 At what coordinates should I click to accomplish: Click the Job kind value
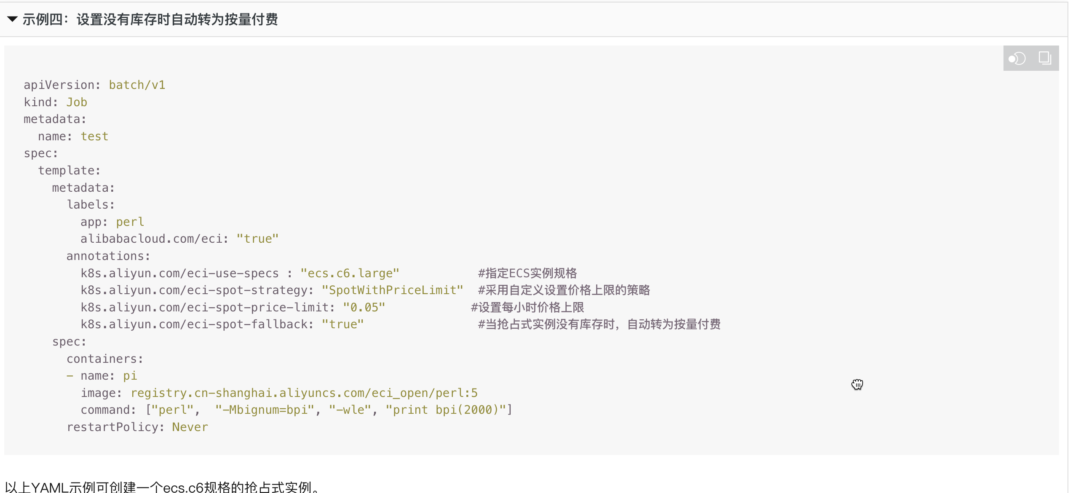pyautogui.click(x=77, y=102)
